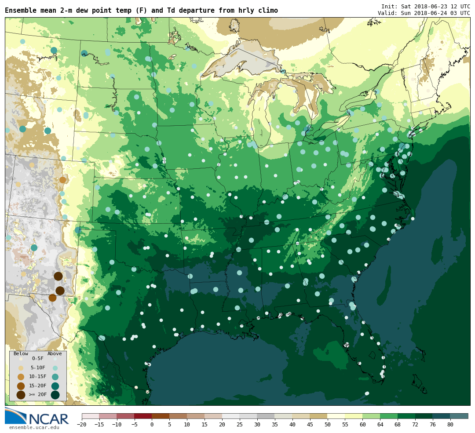Image resolution: width=475 pixels, height=433 pixels.
Task: Click the green segment between 64 and 68
Action: [389, 416]
